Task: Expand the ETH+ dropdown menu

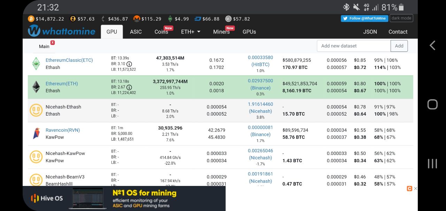Action: tap(191, 32)
